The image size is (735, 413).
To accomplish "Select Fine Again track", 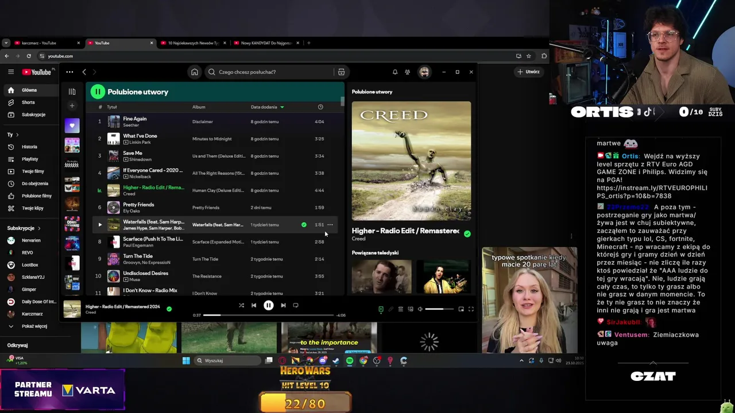I will point(135,119).
